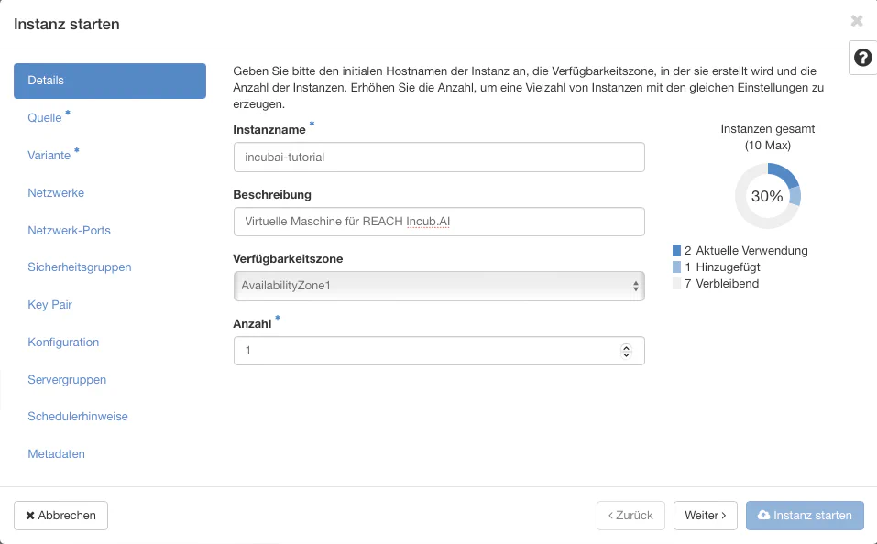Click the 'Instanz starten' dialog title
877x544 pixels.
coord(67,24)
